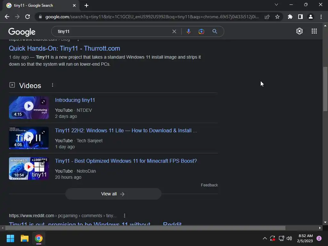The width and height of the screenshot is (328, 246).
Task: Send Feedback on video results
Action: click(x=209, y=185)
